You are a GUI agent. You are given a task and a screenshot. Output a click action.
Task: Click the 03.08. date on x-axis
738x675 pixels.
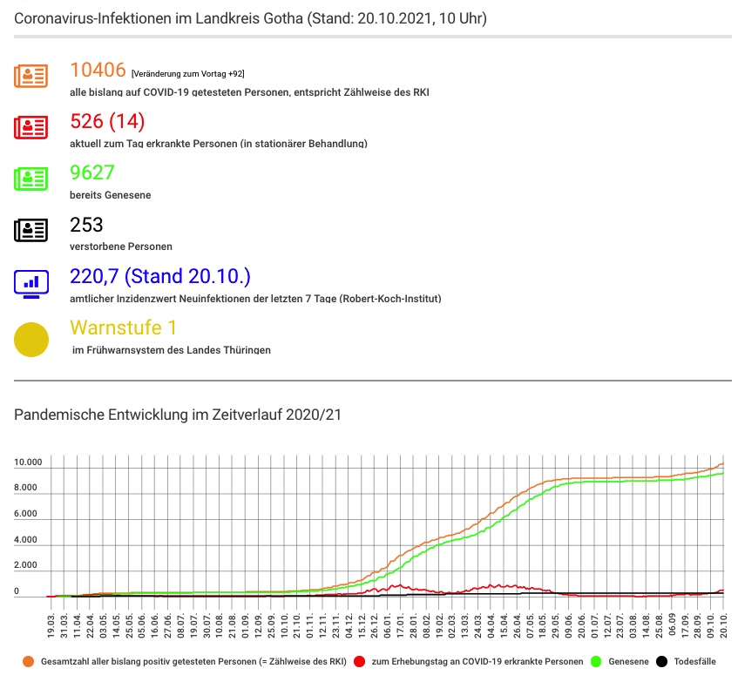click(633, 625)
